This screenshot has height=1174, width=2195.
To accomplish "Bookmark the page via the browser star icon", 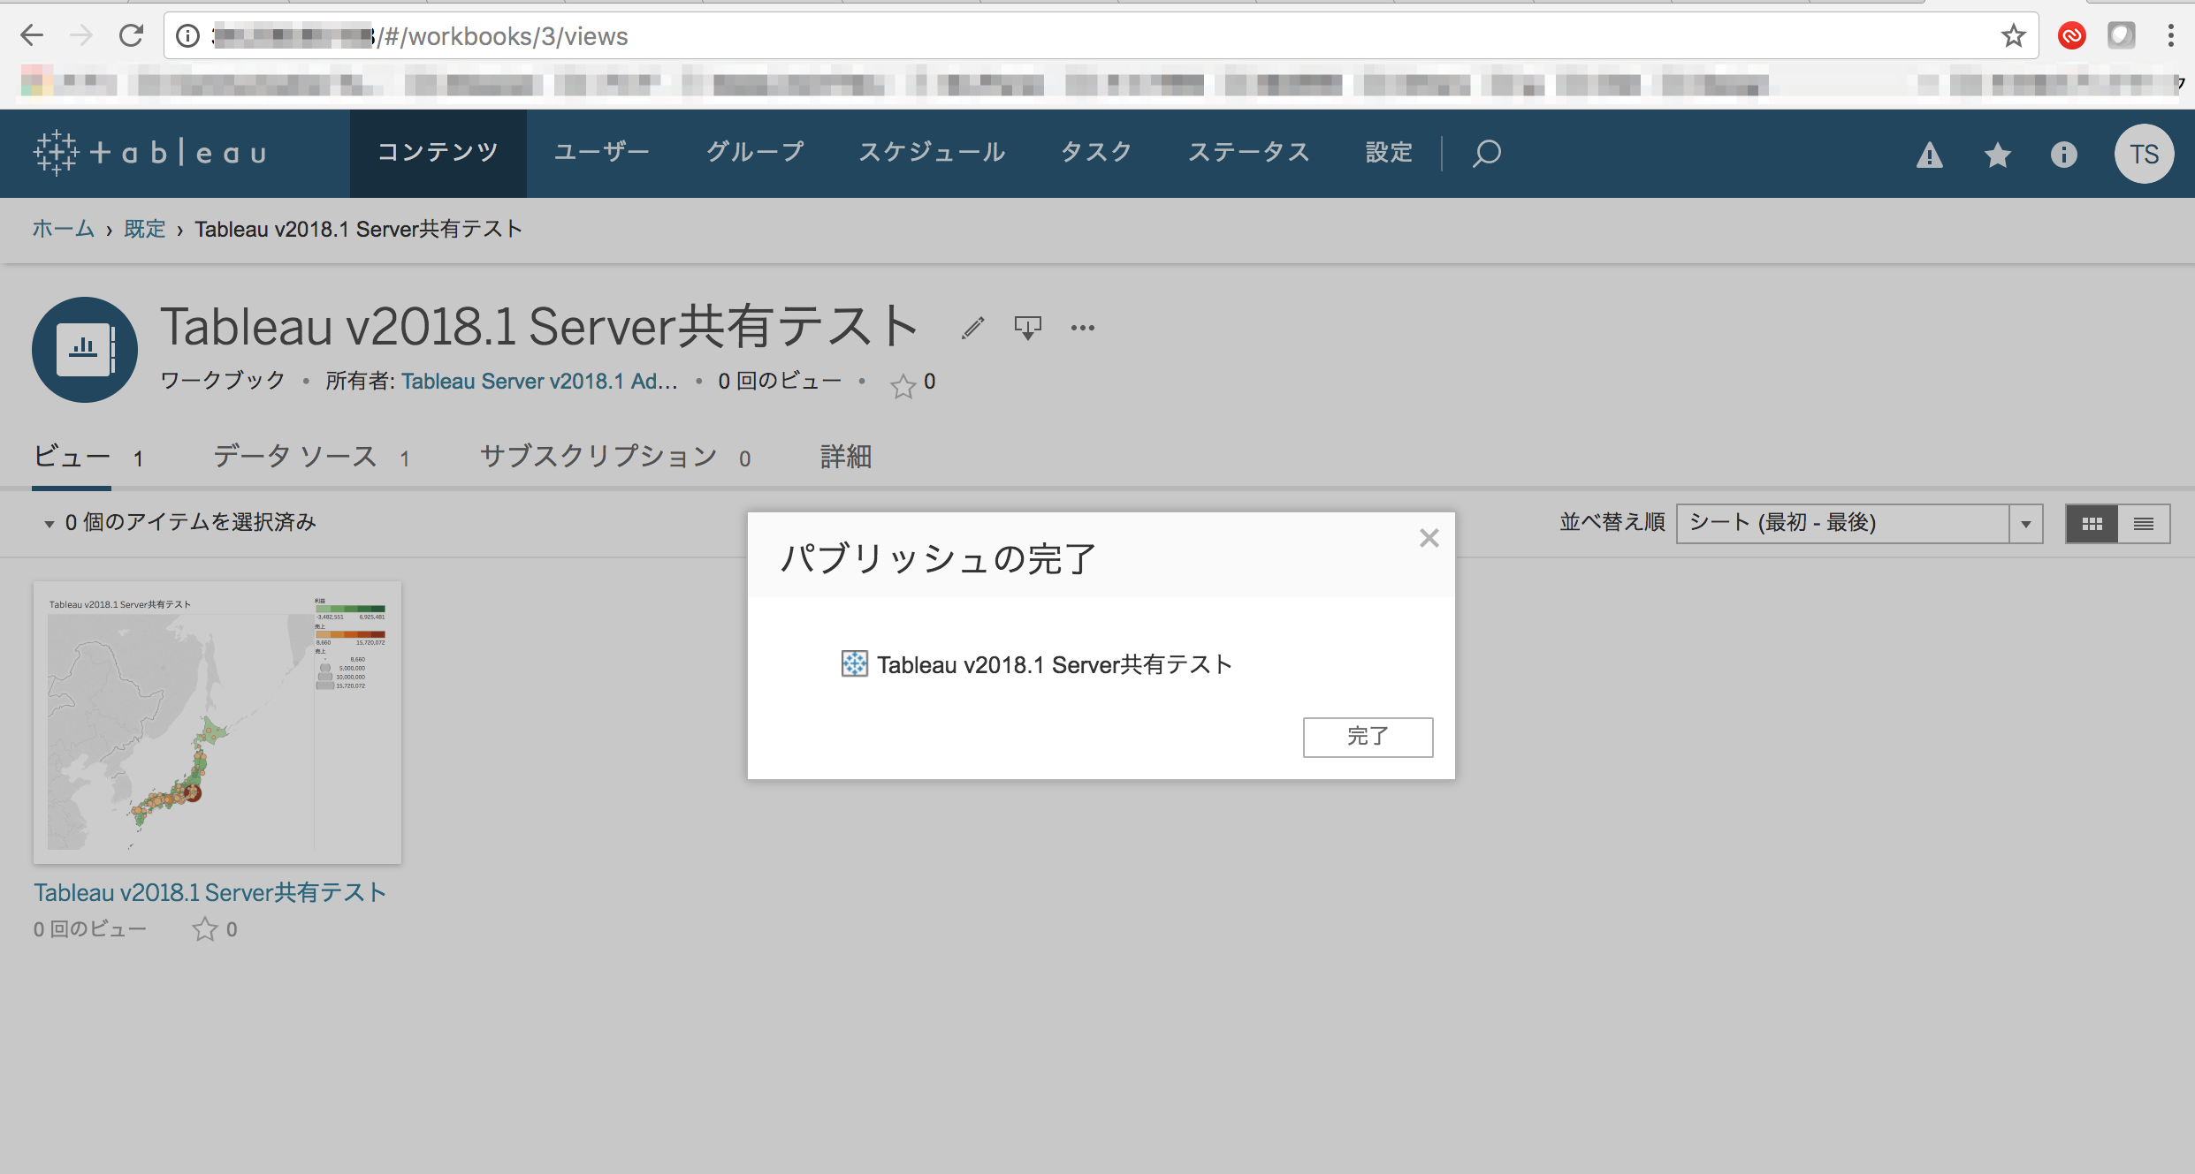I will [2013, 35].
